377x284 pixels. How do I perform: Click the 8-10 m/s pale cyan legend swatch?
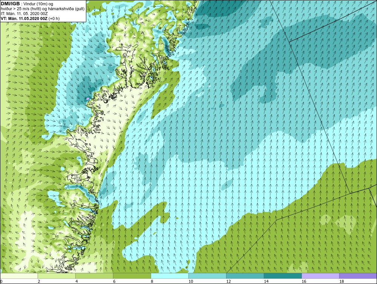click(170, 276)
